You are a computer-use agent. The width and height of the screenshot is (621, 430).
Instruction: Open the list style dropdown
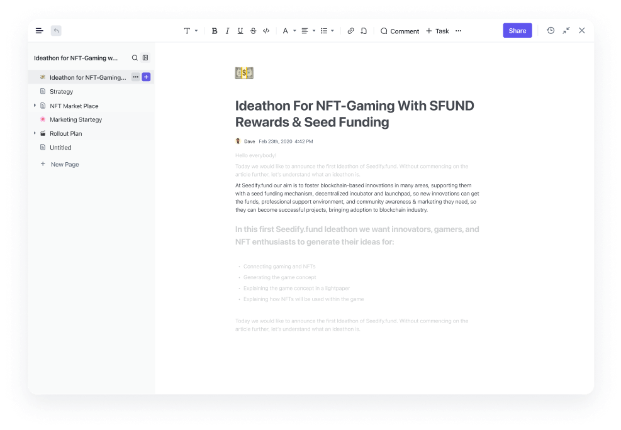327,30
